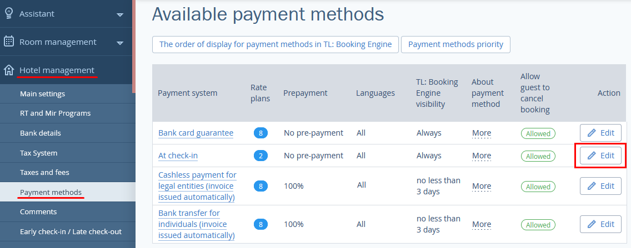This screenshot has height=248, width=631.
Task: Show More info for At check-in
Action: (x=482, y=156)
